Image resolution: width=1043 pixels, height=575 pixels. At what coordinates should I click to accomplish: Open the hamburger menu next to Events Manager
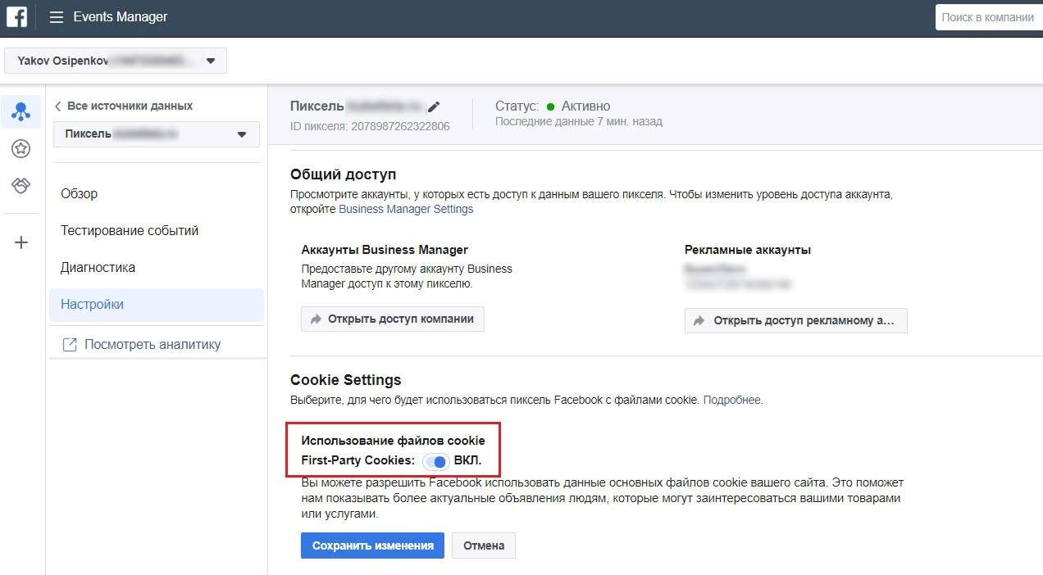point(57,17)
